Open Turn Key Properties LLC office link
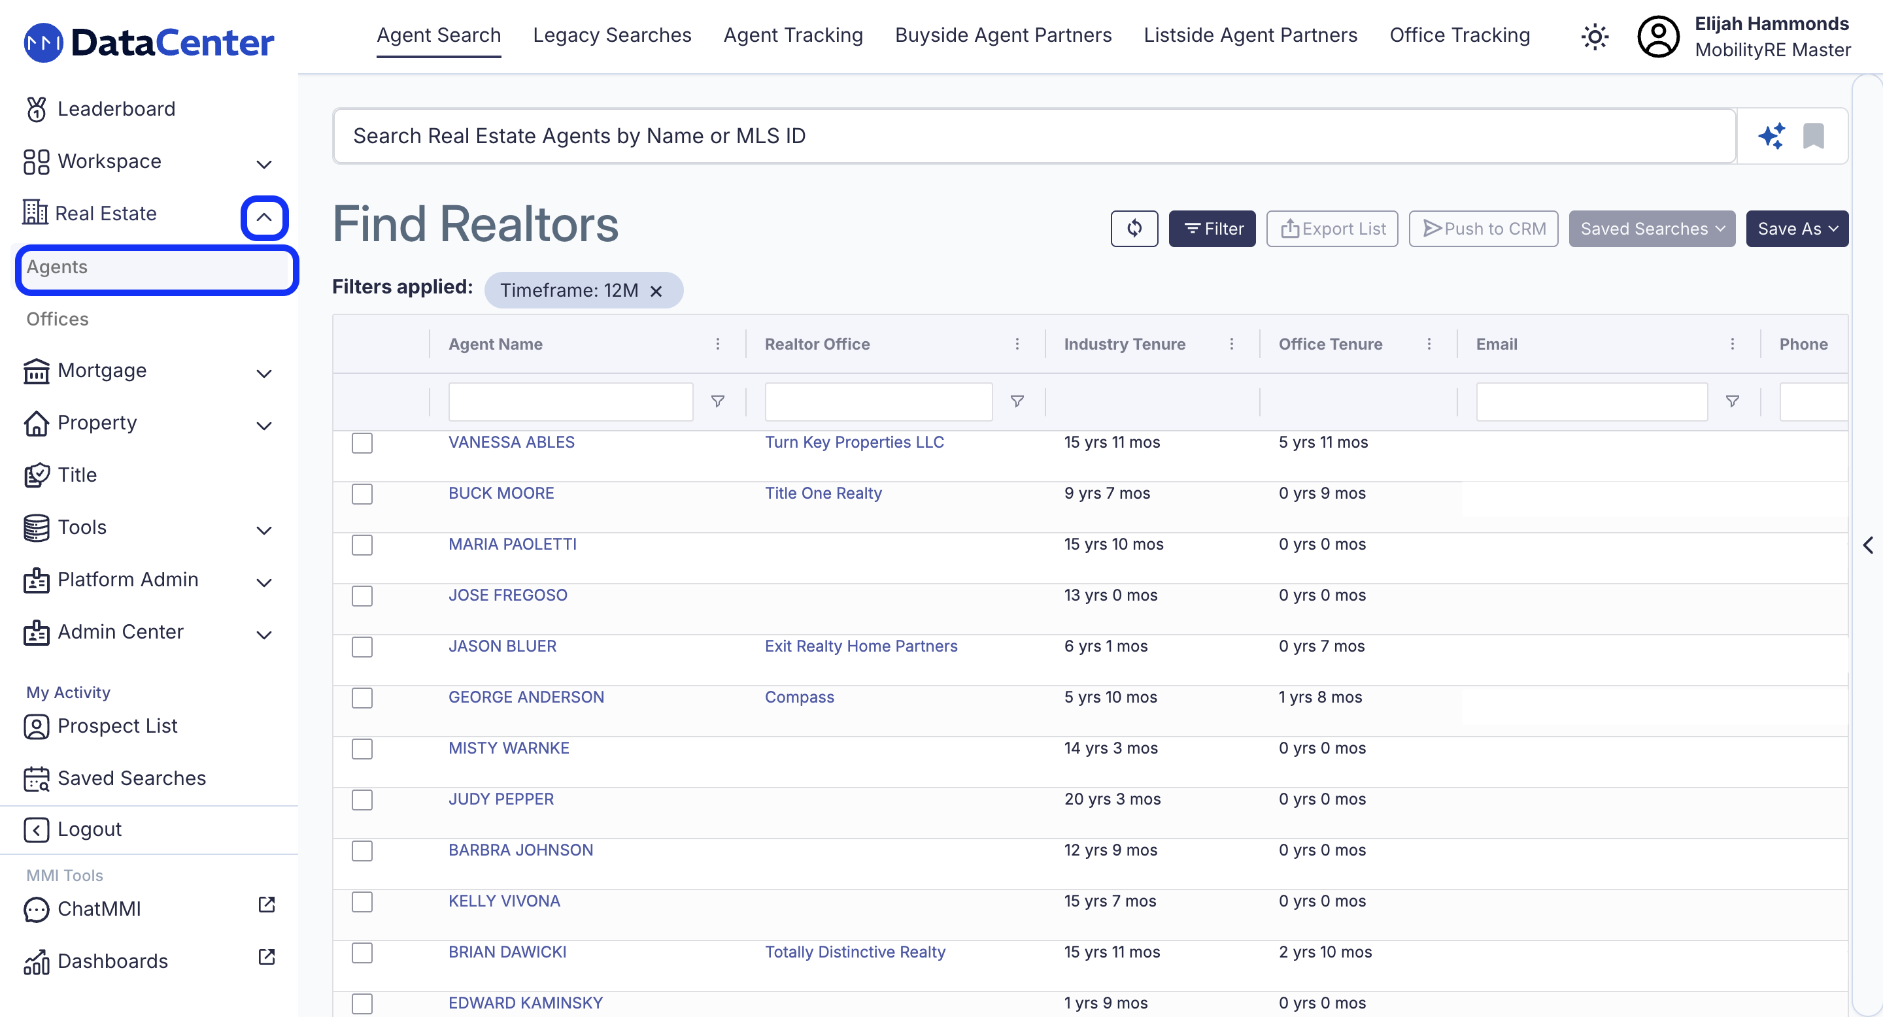The width and height of the screenshot is (1883, 1017). [854, 442]
